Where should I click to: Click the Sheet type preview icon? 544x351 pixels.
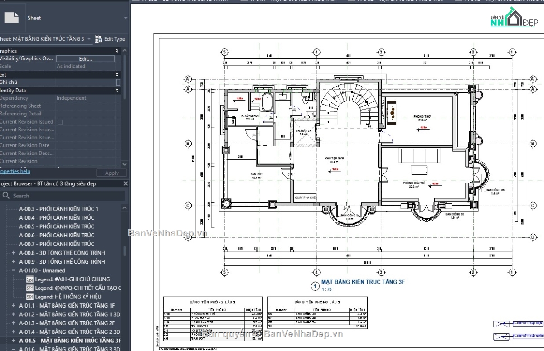11,18
